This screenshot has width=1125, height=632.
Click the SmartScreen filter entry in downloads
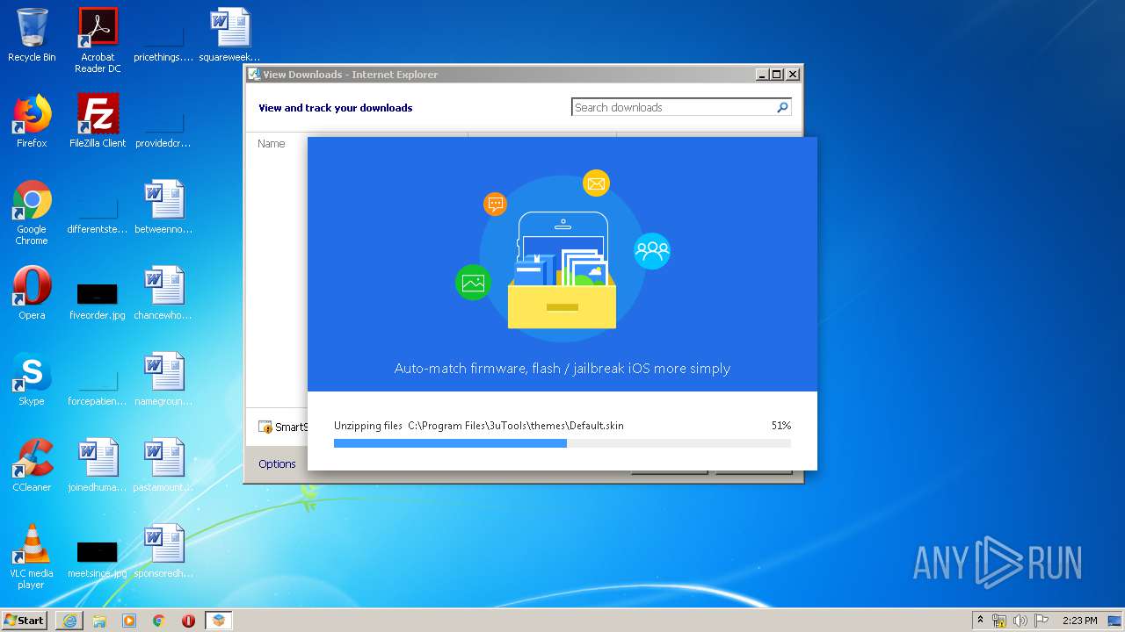283,427
